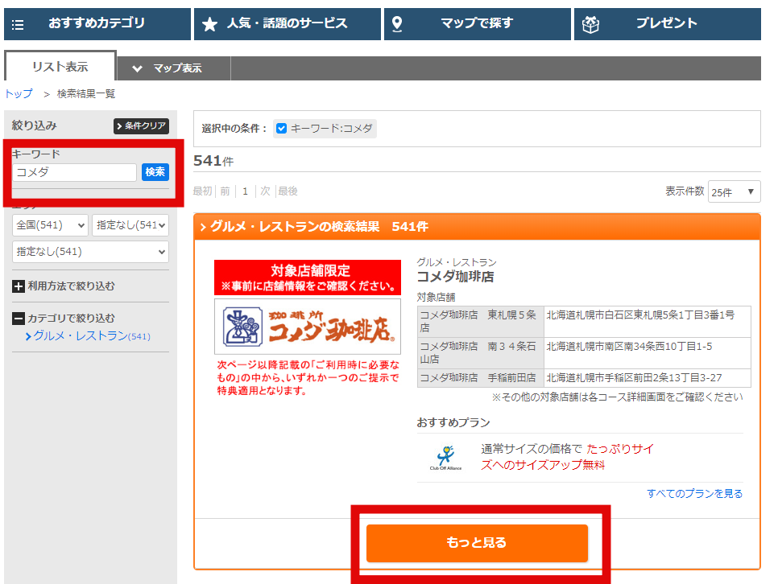Click address 北海道札幌市手稲区前田2条13丁目3-27

[634, 378]
